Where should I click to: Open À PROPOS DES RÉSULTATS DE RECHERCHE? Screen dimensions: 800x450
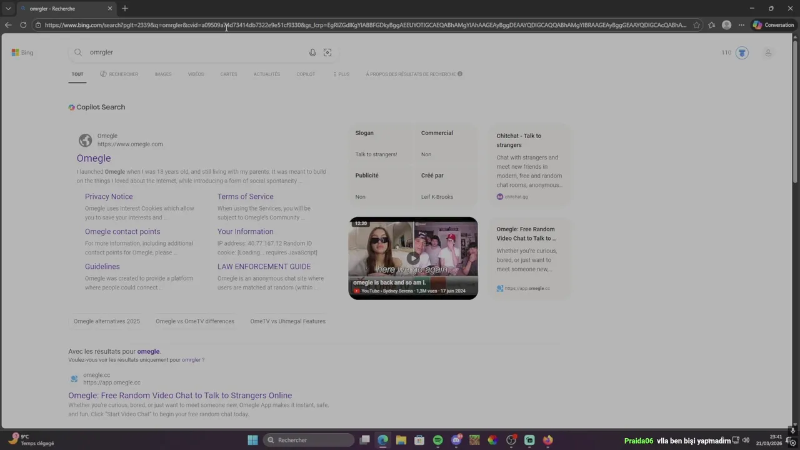[x=411, y=74]
